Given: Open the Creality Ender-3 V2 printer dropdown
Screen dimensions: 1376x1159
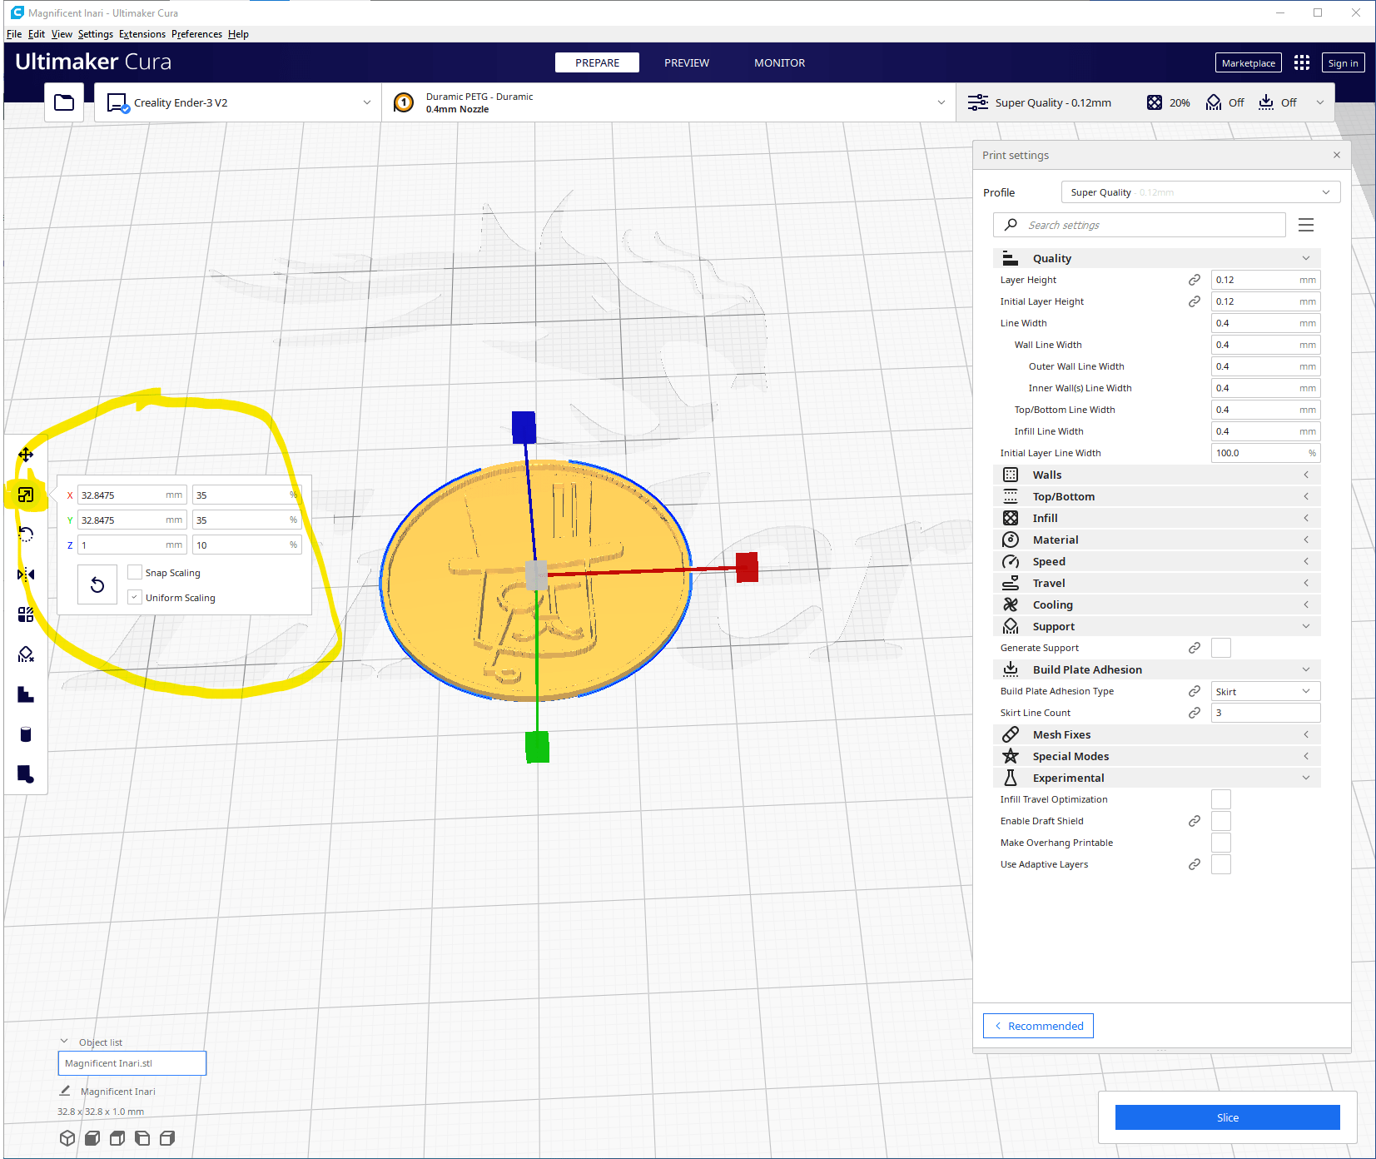Looking at the screenshot, I should point(238,102).
